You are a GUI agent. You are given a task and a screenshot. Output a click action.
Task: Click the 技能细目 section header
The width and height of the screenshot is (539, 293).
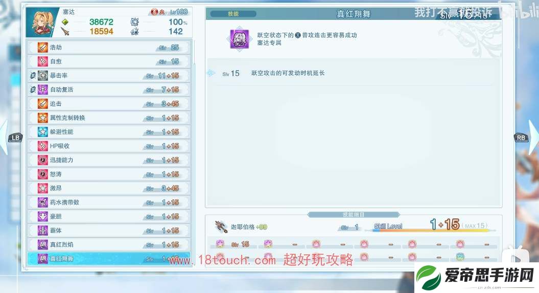tap(354, 215)
